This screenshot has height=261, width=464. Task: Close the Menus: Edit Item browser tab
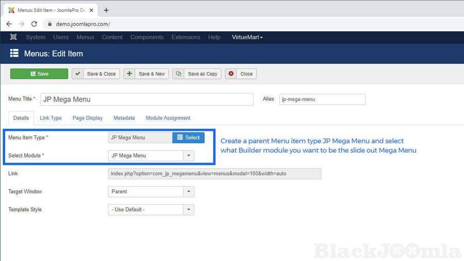[92, 10]
